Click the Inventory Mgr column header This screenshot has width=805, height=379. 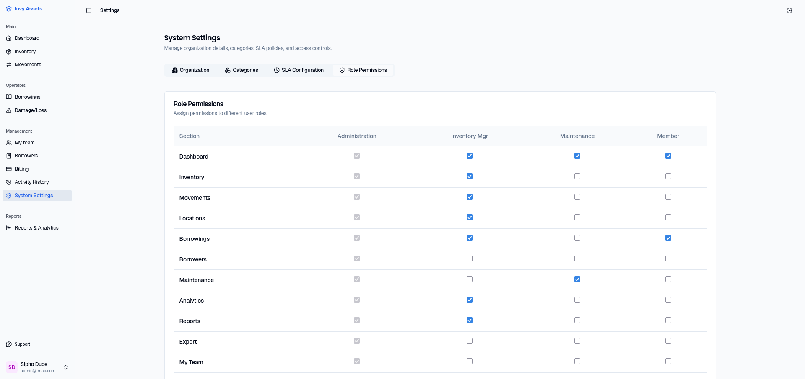tap(470, 136)
